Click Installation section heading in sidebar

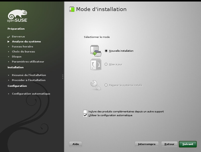(x=16, y=67)
